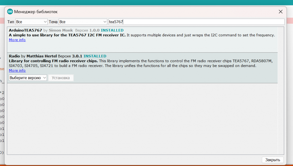Click INSTALLED label next to version 3.0.1
This screenshot has width=293, height=166.
point(95,56)
